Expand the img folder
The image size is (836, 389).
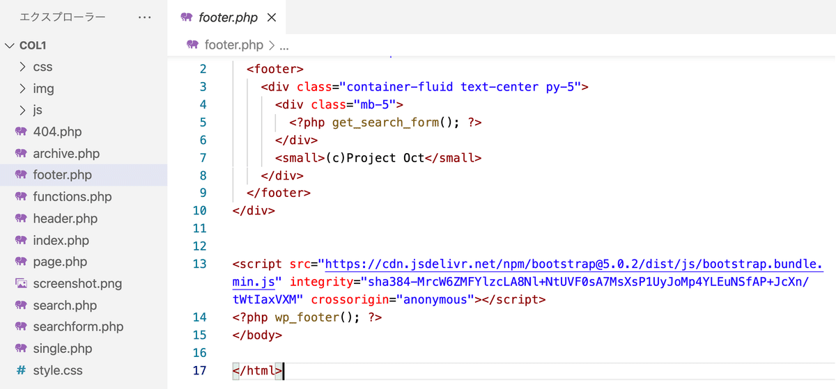tap(22, 89)
